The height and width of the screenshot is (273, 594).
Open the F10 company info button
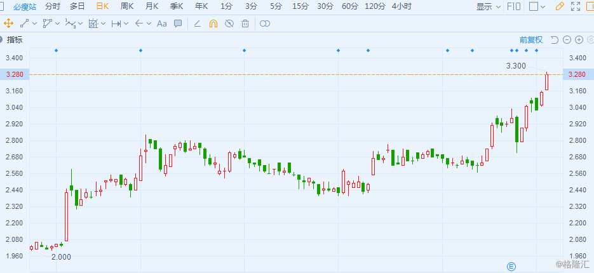tap(515, 6)
